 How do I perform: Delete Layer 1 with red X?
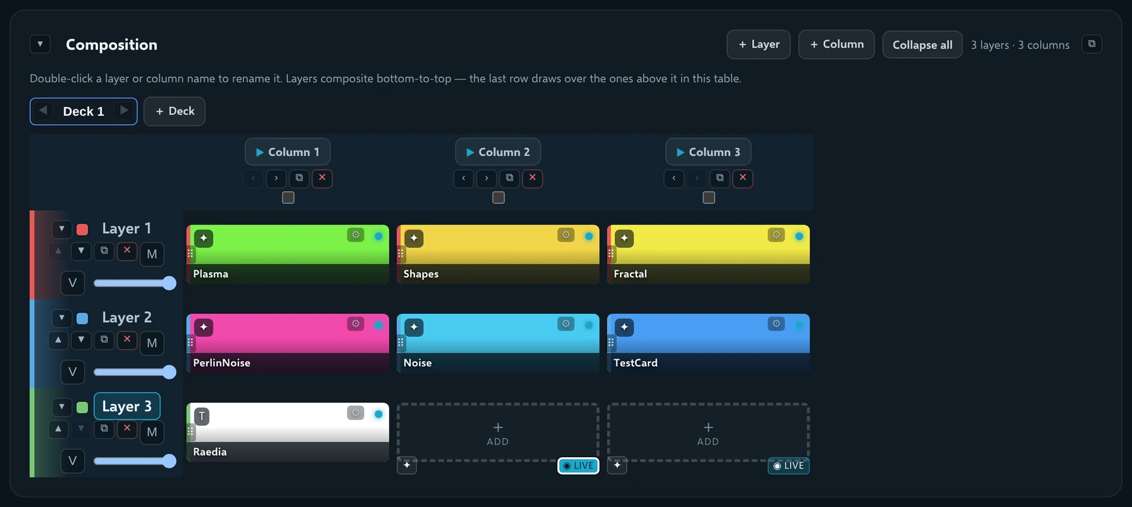click(x=127, y=251)
